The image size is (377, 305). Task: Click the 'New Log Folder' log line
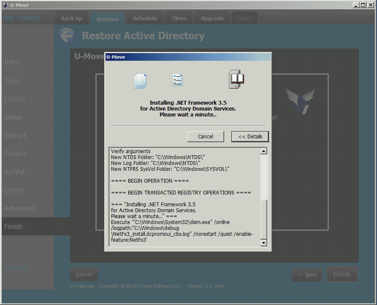(155, 163)
